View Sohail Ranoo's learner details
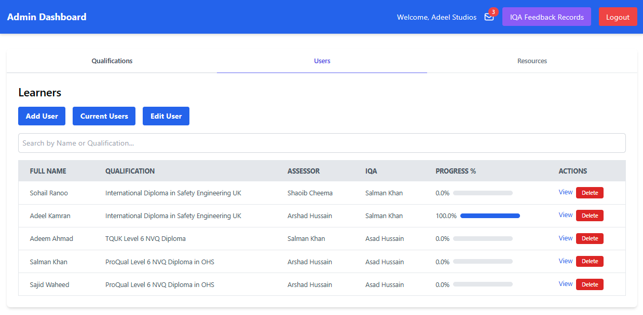Screen dimensions: 643x315 [x=565, y=192]
